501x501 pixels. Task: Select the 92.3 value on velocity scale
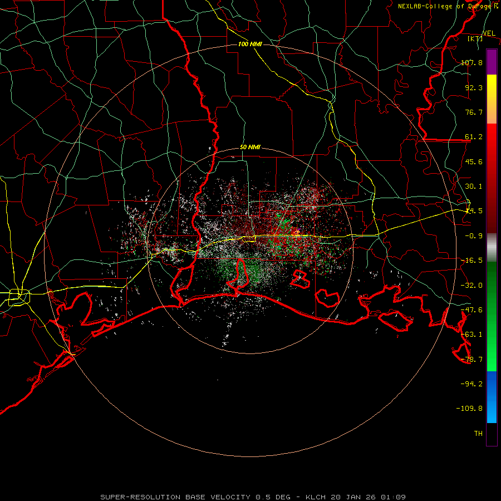(x=474, y=87)
